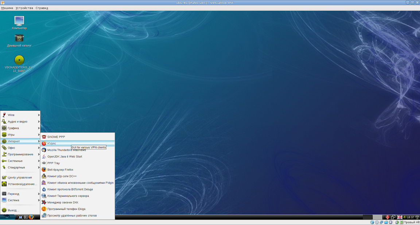
Task: Expand the Аудио и видео submenu
Action: [20, 122]
